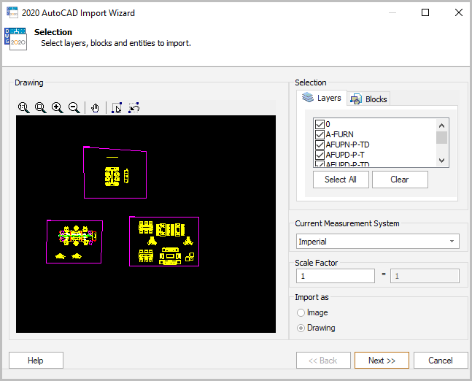
Task: Switch to the Blocks tab
Action: pyautogui.click(x=368, y=99)
